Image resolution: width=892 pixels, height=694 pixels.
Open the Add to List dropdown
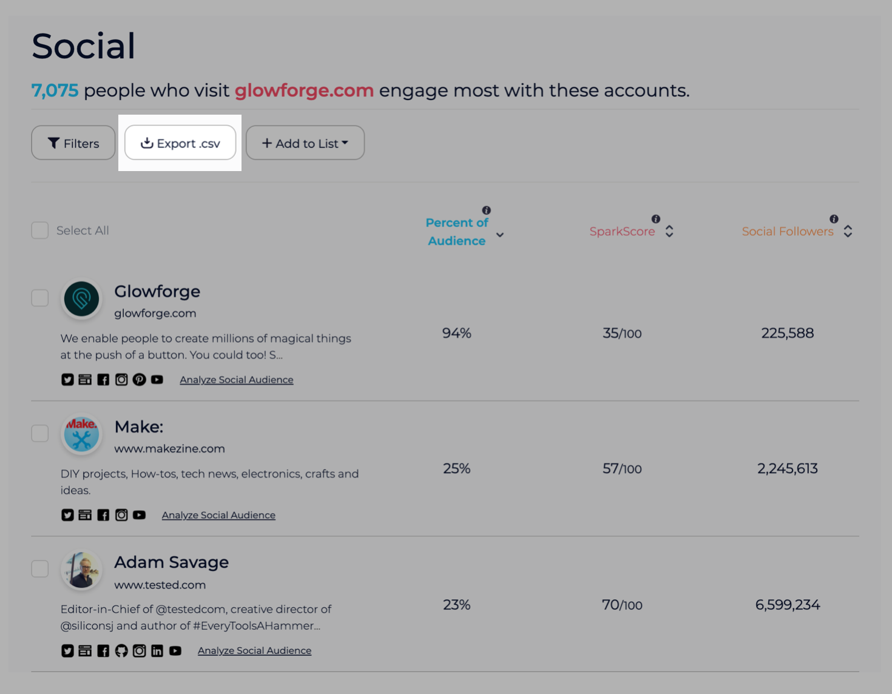click(x=305, y=143)
